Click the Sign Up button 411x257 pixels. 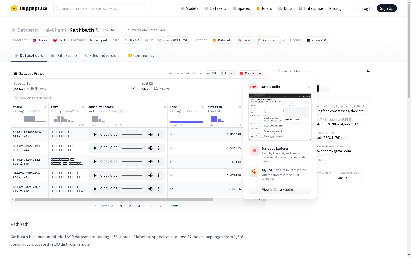[387, 8]
